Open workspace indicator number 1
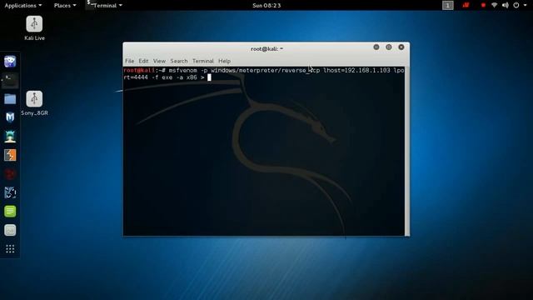533x300 pixels. pyautogui.click(x=448, y=5)
